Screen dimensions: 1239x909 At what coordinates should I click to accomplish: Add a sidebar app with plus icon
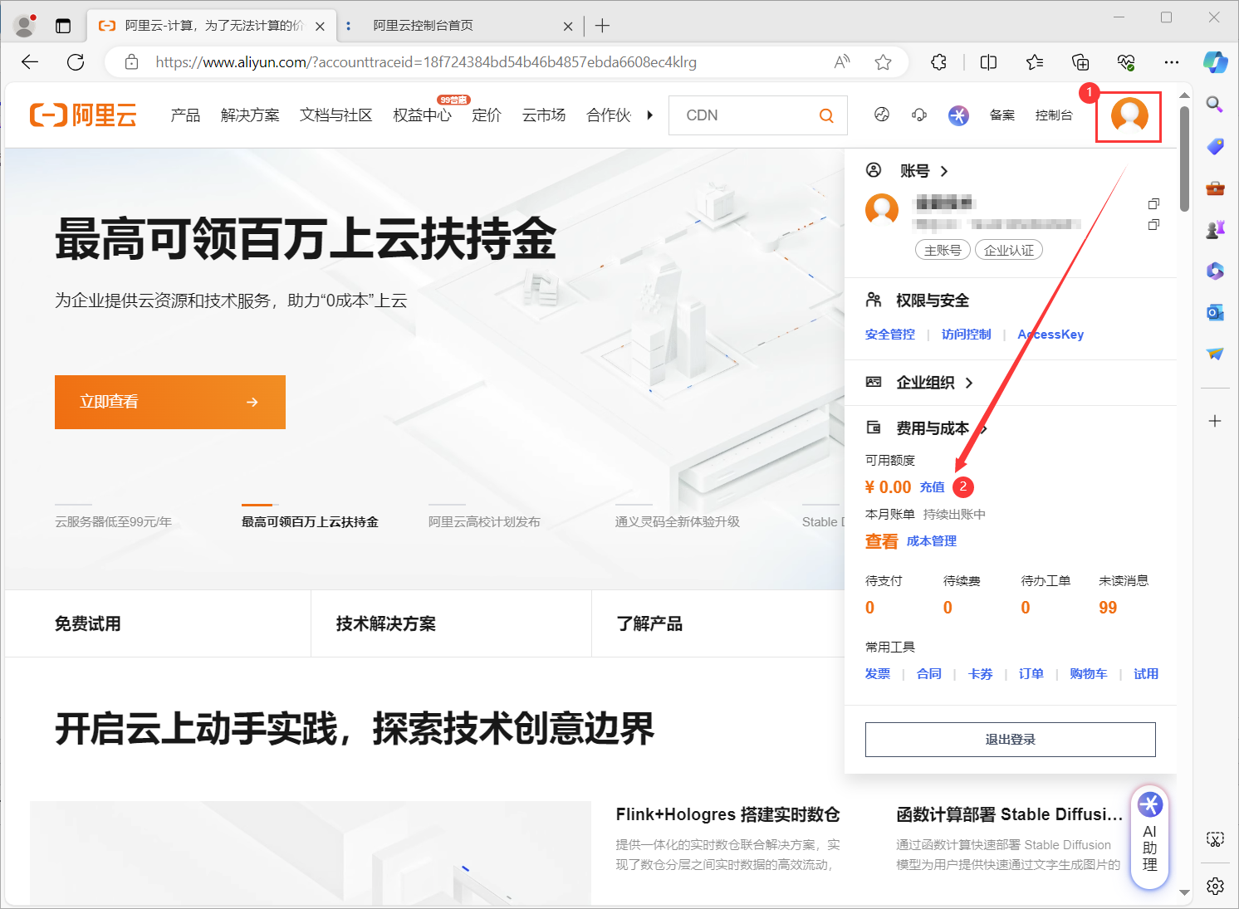1215,421
